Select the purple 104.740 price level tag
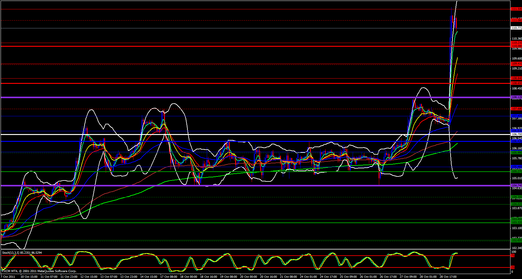This screenshot has width=522, height=279. click(x=516, y=185)
